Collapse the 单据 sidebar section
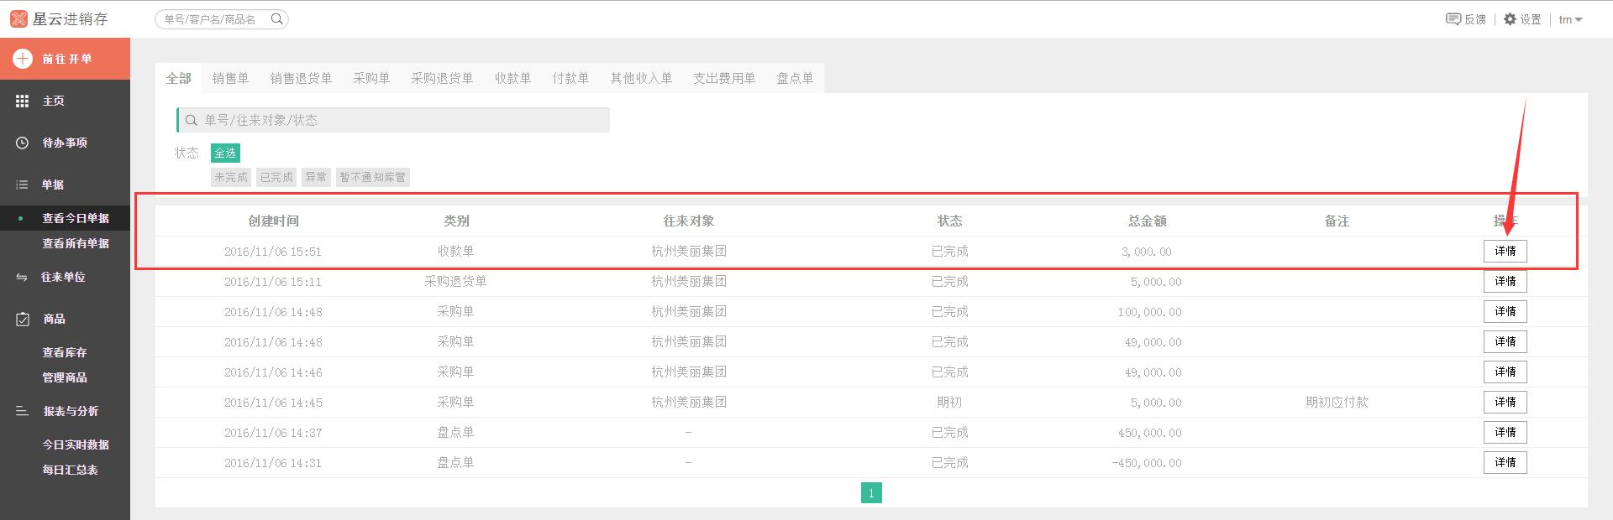This screenshot has width=1613, height=520. click(x=52, y=185)
